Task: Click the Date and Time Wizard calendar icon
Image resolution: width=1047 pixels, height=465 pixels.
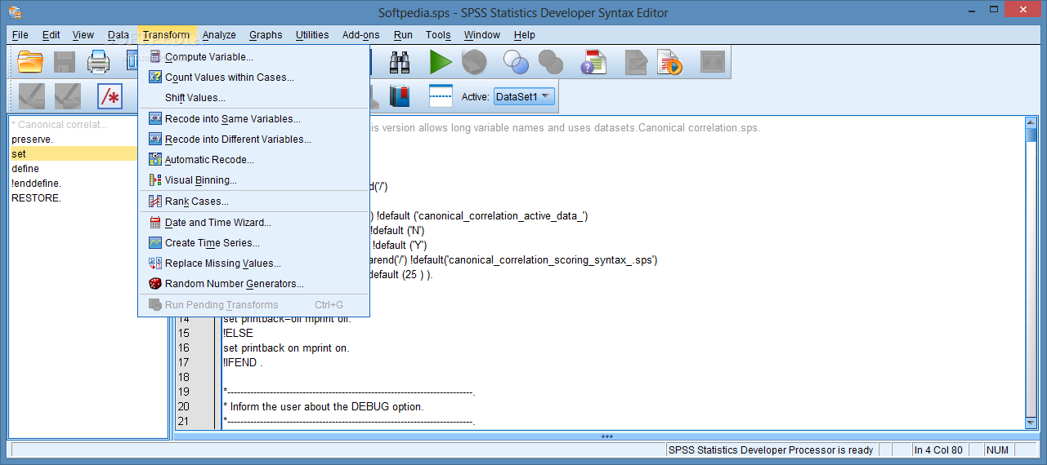Action: click(155, 223)
